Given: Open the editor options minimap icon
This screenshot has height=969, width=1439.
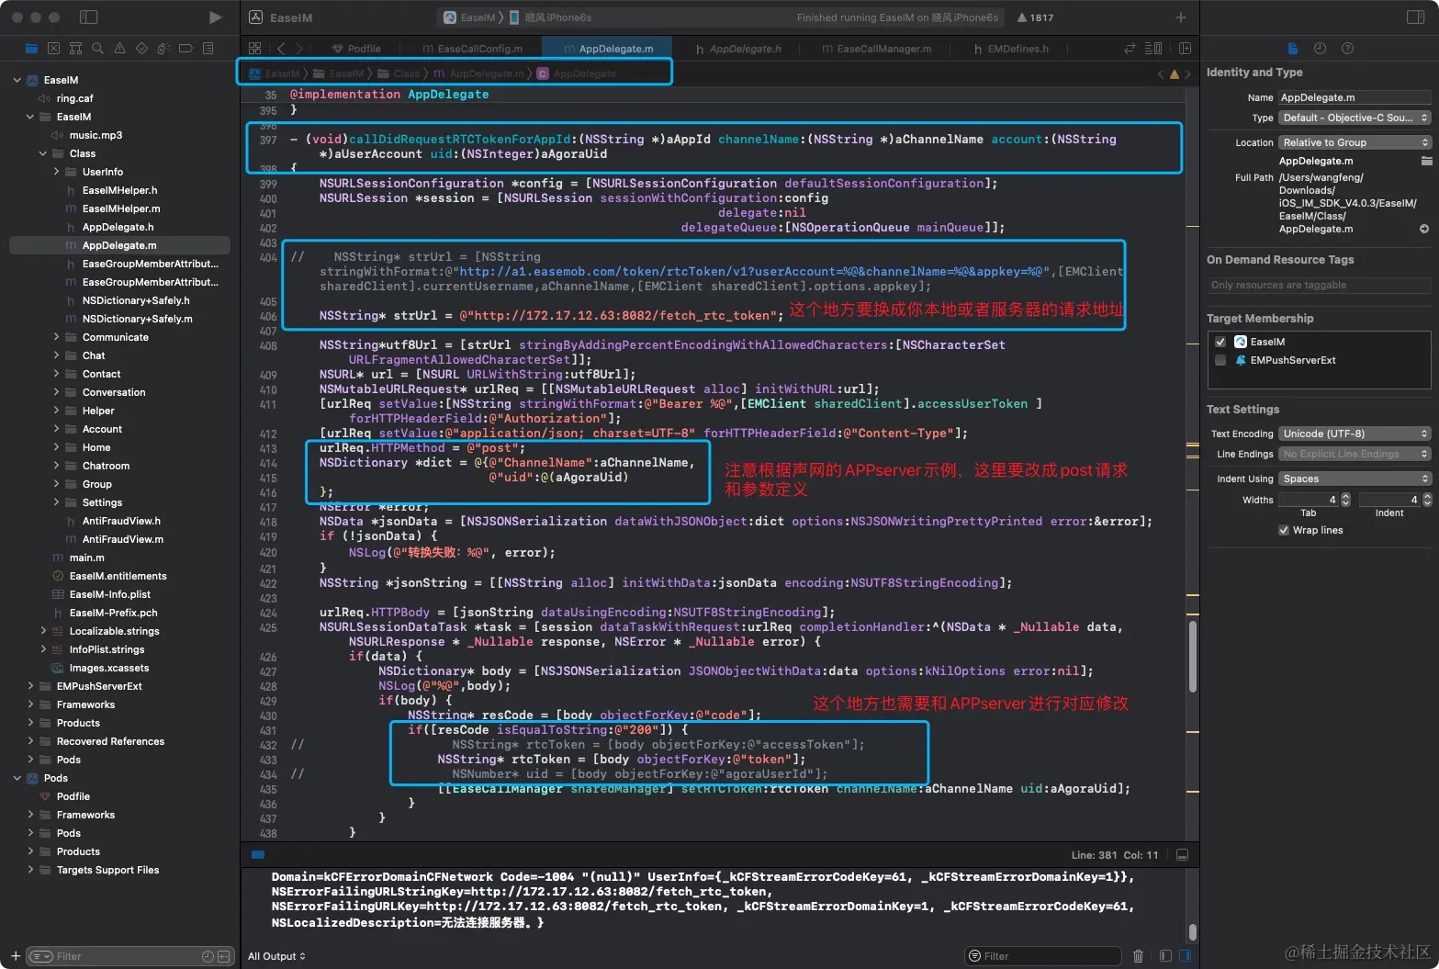Looking at the screenshot, I should pos(1153,49).
